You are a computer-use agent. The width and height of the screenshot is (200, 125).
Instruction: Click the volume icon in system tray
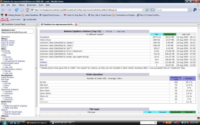click(188, 122)
